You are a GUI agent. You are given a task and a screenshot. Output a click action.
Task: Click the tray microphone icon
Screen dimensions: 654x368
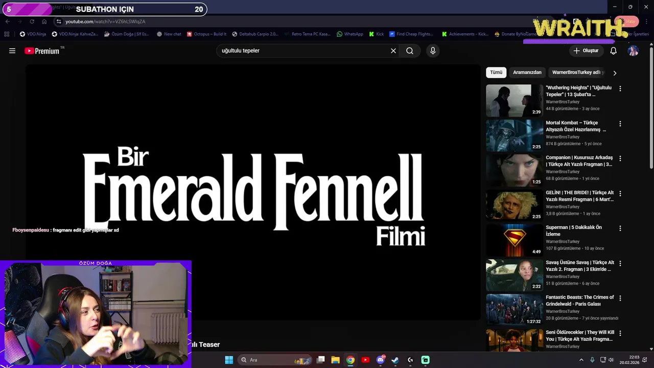click(592, 360)
